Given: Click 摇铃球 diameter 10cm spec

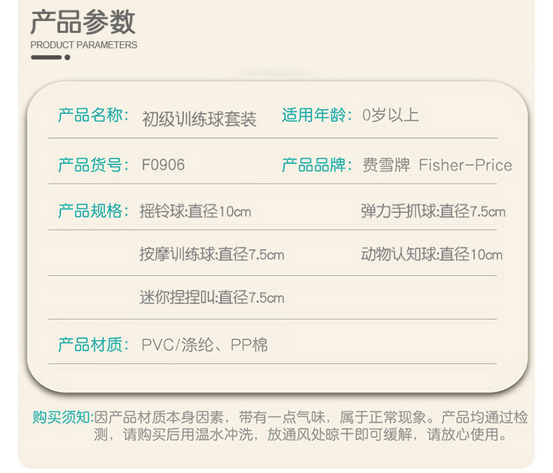Looking at the screenshot, I should [x=195, y=211].
